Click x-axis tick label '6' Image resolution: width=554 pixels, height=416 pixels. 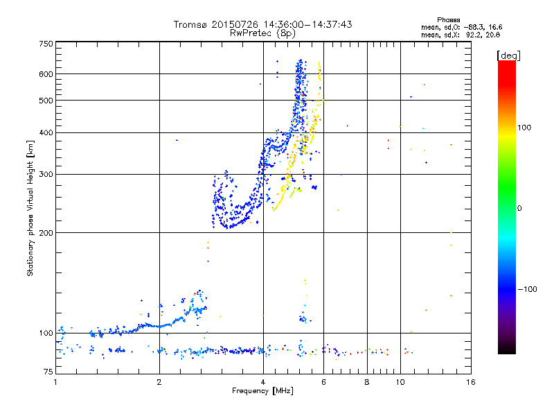click(x=323, y=382)
